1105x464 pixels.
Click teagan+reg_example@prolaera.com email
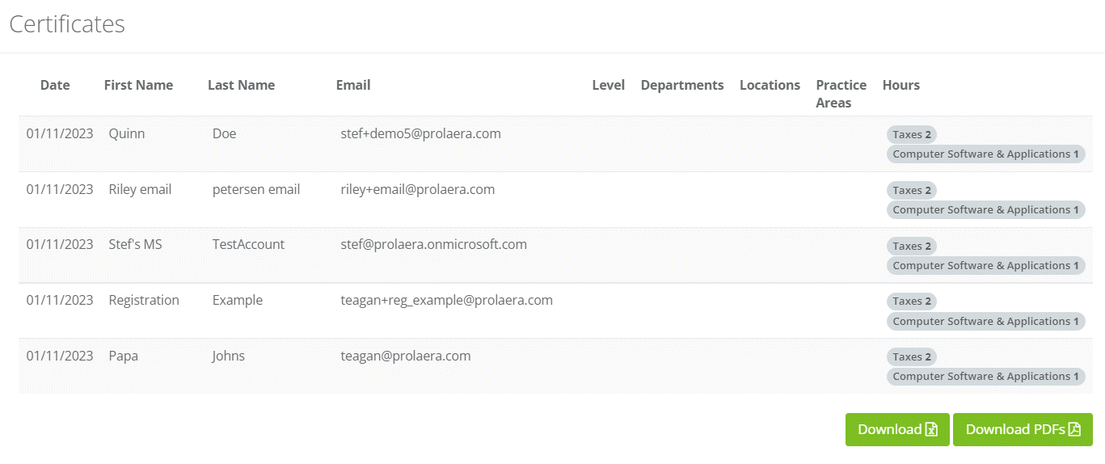446,300
